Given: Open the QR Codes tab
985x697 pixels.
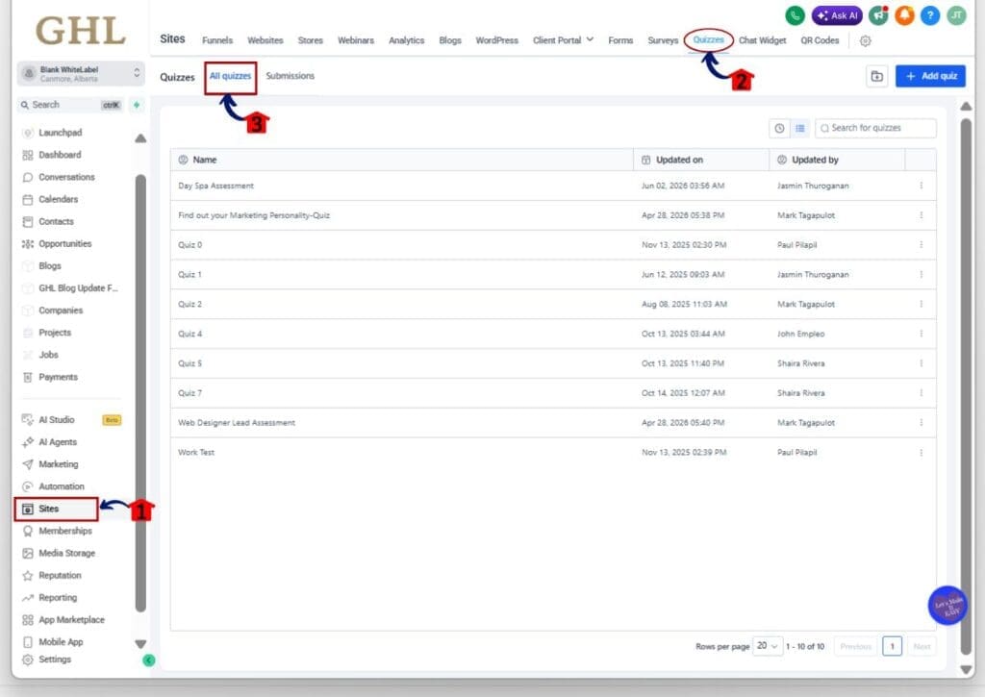Looking at the screenshot, I should (x=820, y=40).
